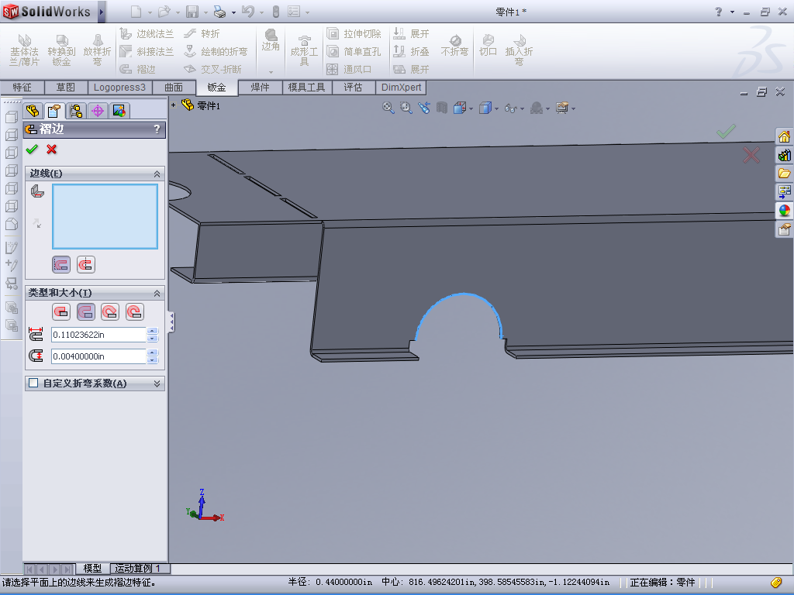Viewport: 794px width, 595px height.
Task: Select No Bends (不折弯)
Action: 454,46
